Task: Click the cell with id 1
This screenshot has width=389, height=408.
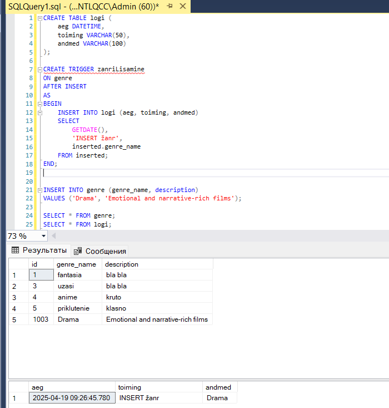Action: coord(41,275)
